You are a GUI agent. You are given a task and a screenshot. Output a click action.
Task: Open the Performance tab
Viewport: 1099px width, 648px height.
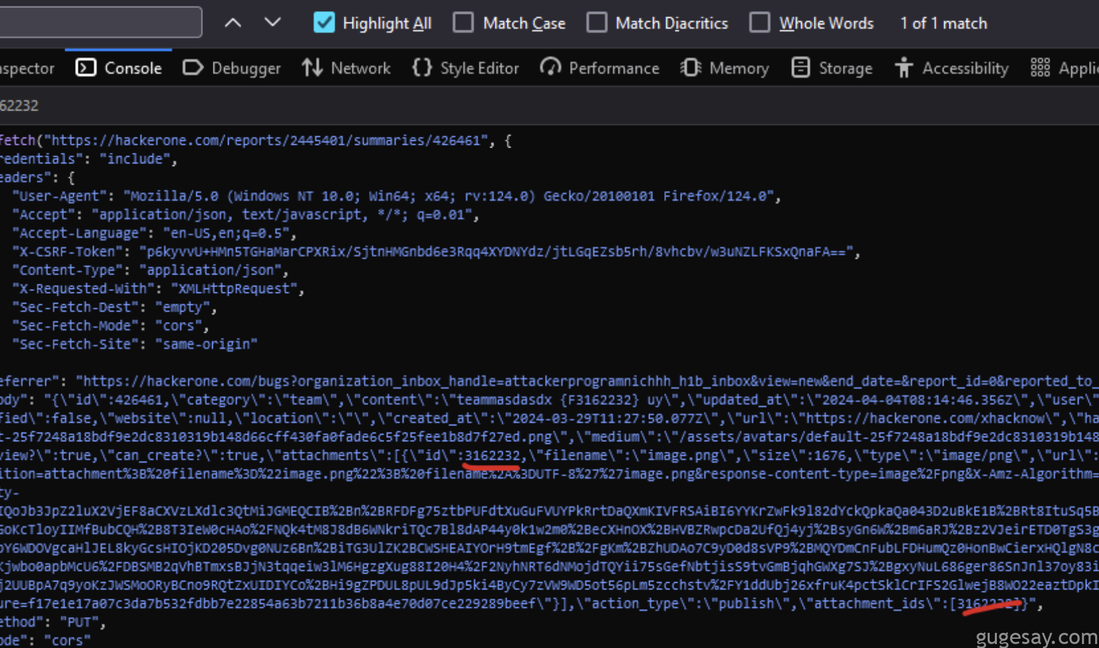click(x=600, y=68)
